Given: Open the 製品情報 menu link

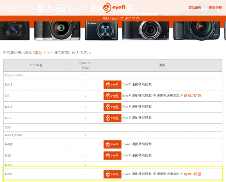Looking at the screenshot, I should click(x=195, y=7).
